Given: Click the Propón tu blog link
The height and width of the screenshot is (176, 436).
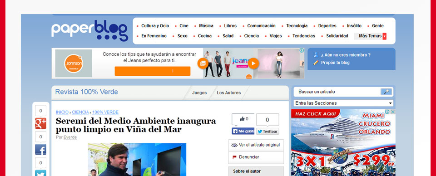Looking at the screenshot, I should pyautogui.click(x=335, y=63).
